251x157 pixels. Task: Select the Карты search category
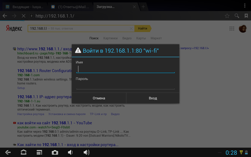pos(141,38)
